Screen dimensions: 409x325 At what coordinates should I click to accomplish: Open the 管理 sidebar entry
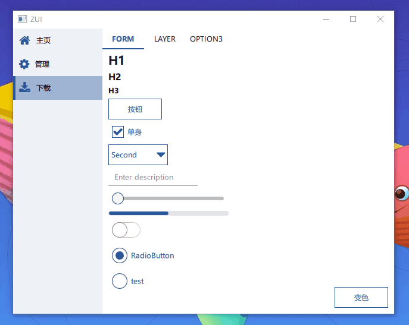tap(58, 64)
